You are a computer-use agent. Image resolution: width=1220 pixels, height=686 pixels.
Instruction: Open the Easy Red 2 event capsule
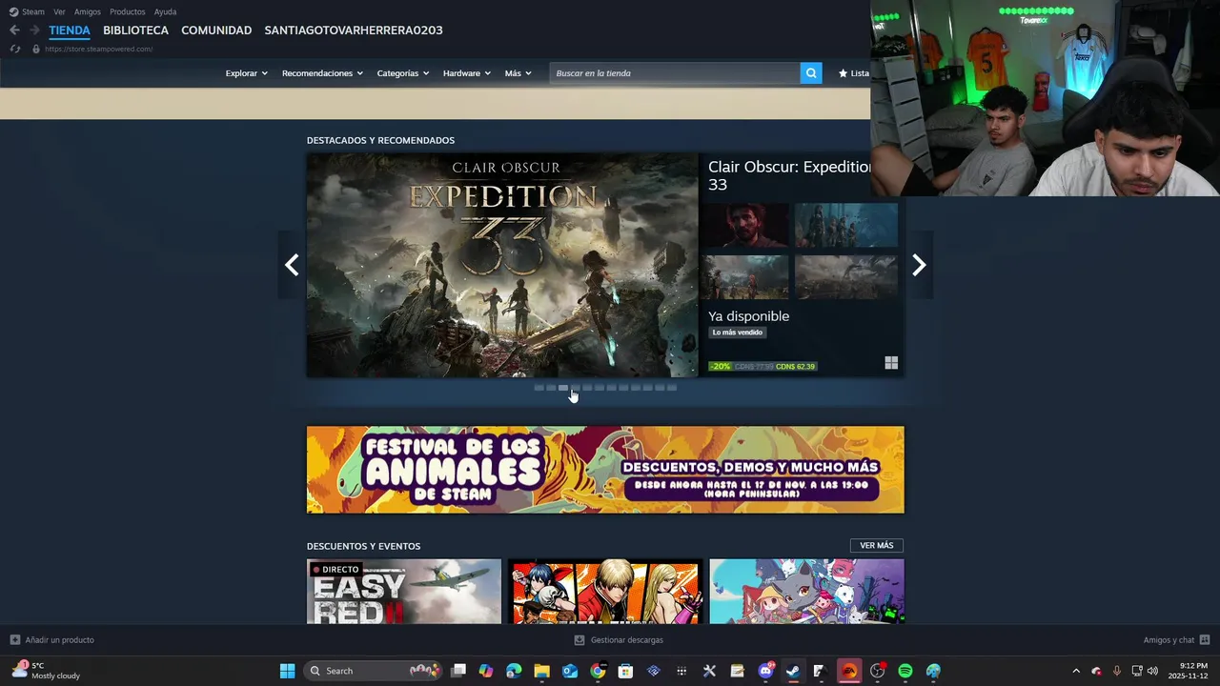[x=404, y=592]
